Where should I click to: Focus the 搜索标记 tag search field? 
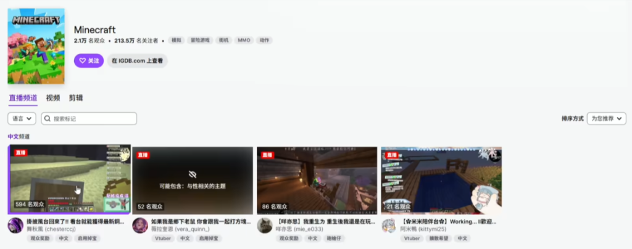coord(93,118)
